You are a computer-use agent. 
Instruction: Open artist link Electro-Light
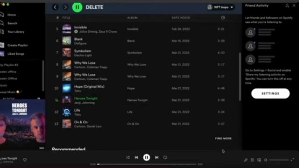(x=83, y=55)
